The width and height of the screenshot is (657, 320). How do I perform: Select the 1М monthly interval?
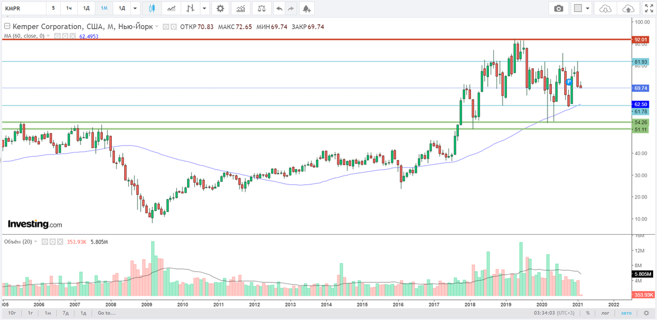pos(104,8)
